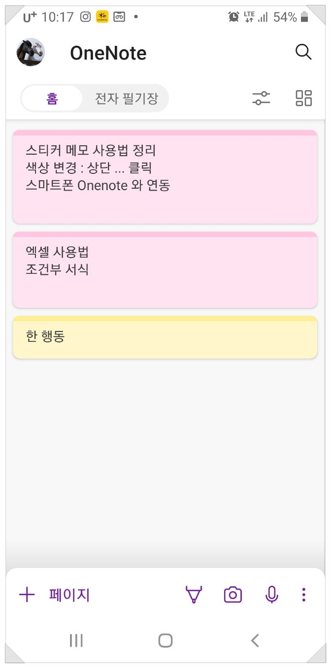Tap the microphone icon to record audio

(x=272, y=595)
